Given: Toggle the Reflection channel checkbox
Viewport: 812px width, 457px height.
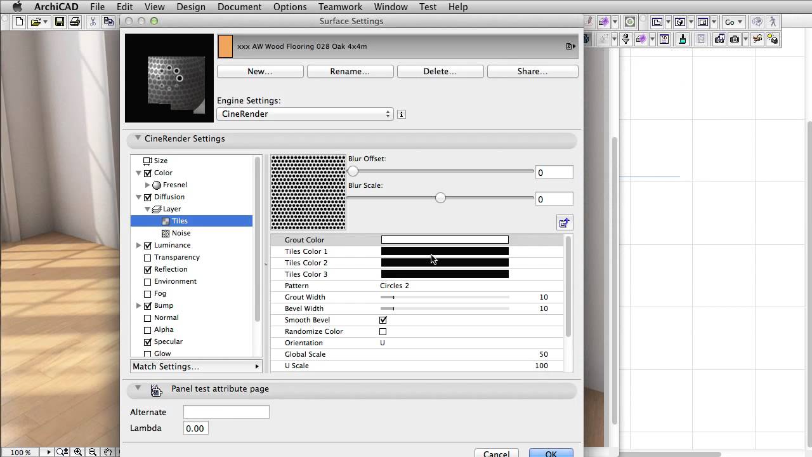Looking at the screenshot, I should 148,269.
